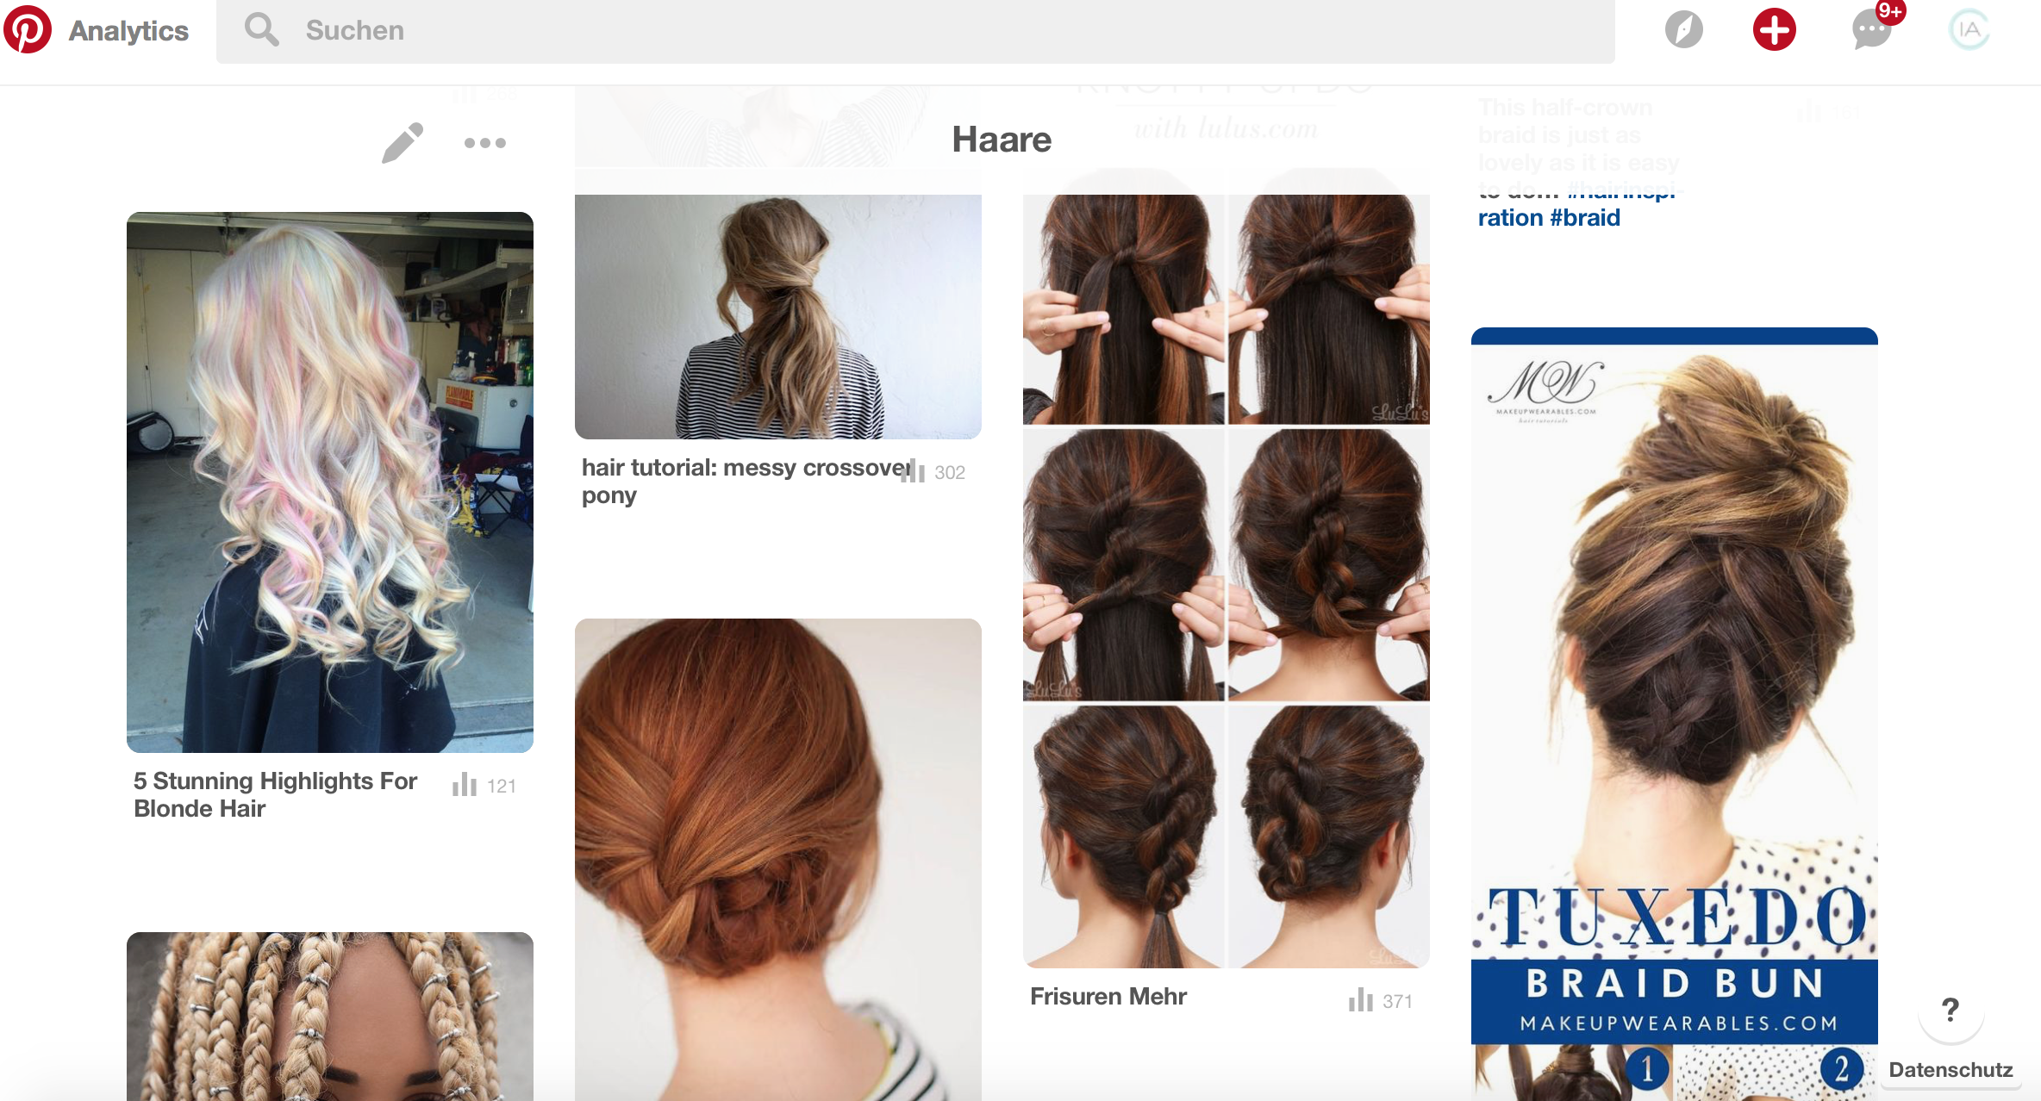Click 'hair tutorial: messy crossover pony' title
This screenshot has width=2041, height=1101.
746,481
